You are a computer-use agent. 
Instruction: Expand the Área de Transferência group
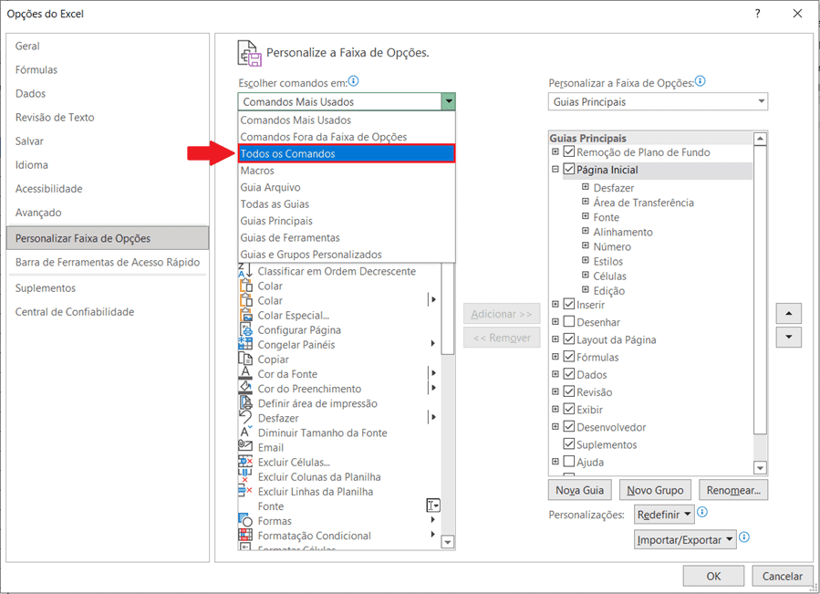[586, 202]
